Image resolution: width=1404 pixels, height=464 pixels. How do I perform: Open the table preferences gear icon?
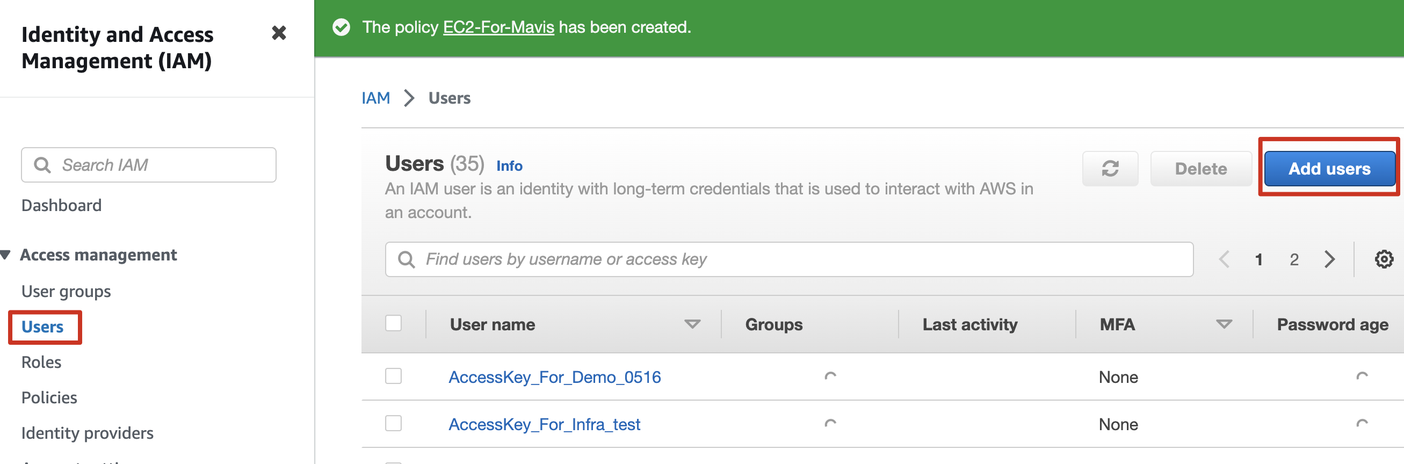1383,259
